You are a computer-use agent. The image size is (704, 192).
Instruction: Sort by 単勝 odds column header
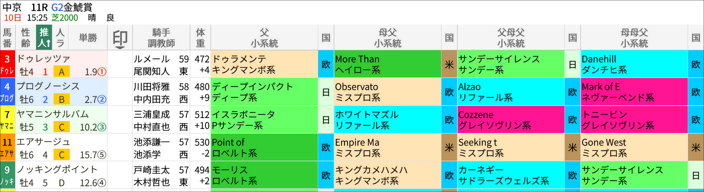click(x=88, y=37)
